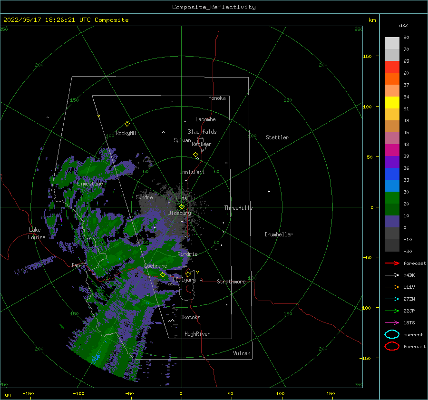Screen dimensions: 428x400
Task: Click the 18TS legend label
Action: [x=409, y=323]
